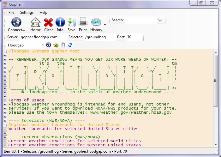
Task: Add bookmark with the star icon
Action: pyautogui.click(x=56, y=45)
